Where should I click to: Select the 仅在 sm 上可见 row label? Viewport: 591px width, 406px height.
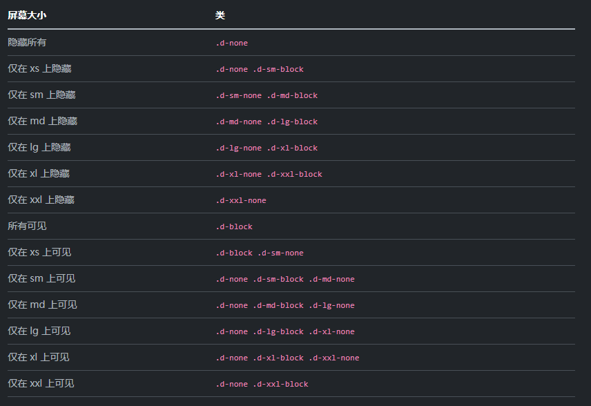point(41,278)
